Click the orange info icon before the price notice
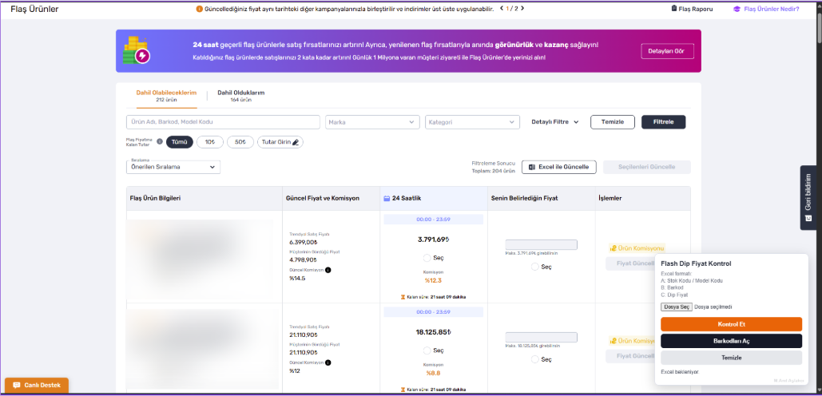Image resolution: width=822 pixels, height=396 pixels. point(199,9)
